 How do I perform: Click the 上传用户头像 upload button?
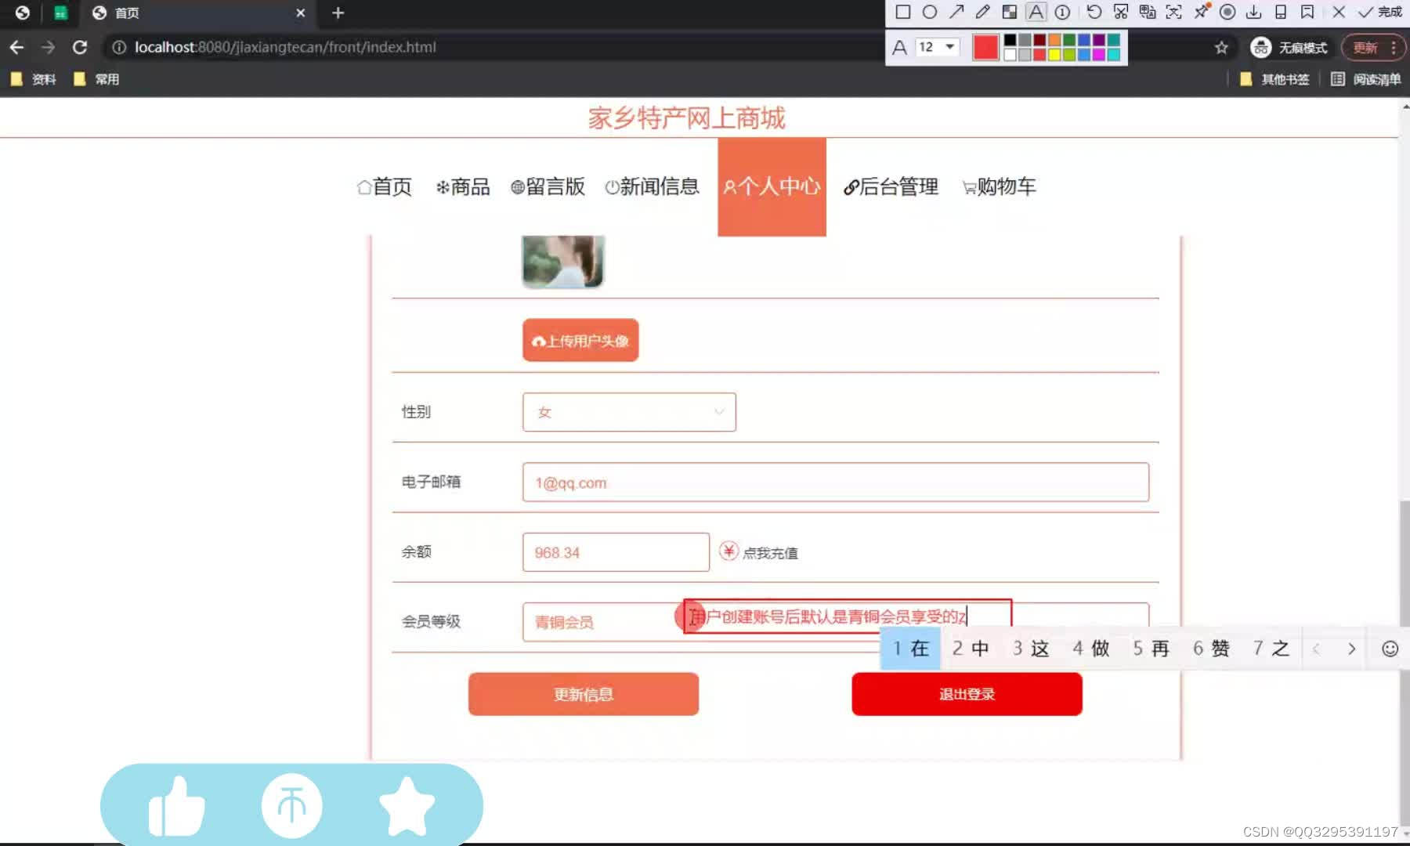pos(580,341)
